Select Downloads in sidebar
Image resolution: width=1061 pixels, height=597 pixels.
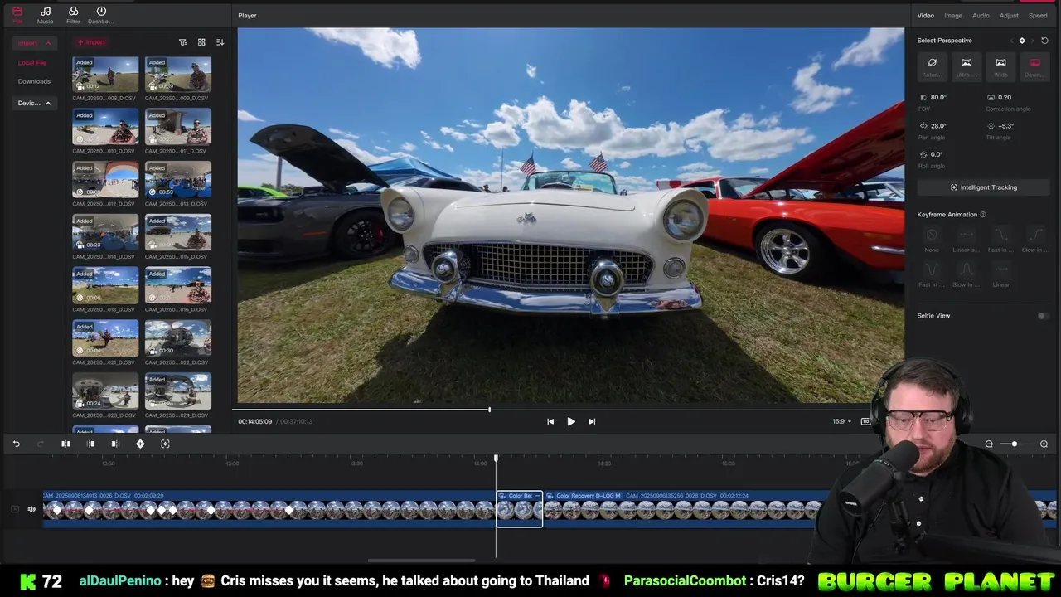[35, 81]
